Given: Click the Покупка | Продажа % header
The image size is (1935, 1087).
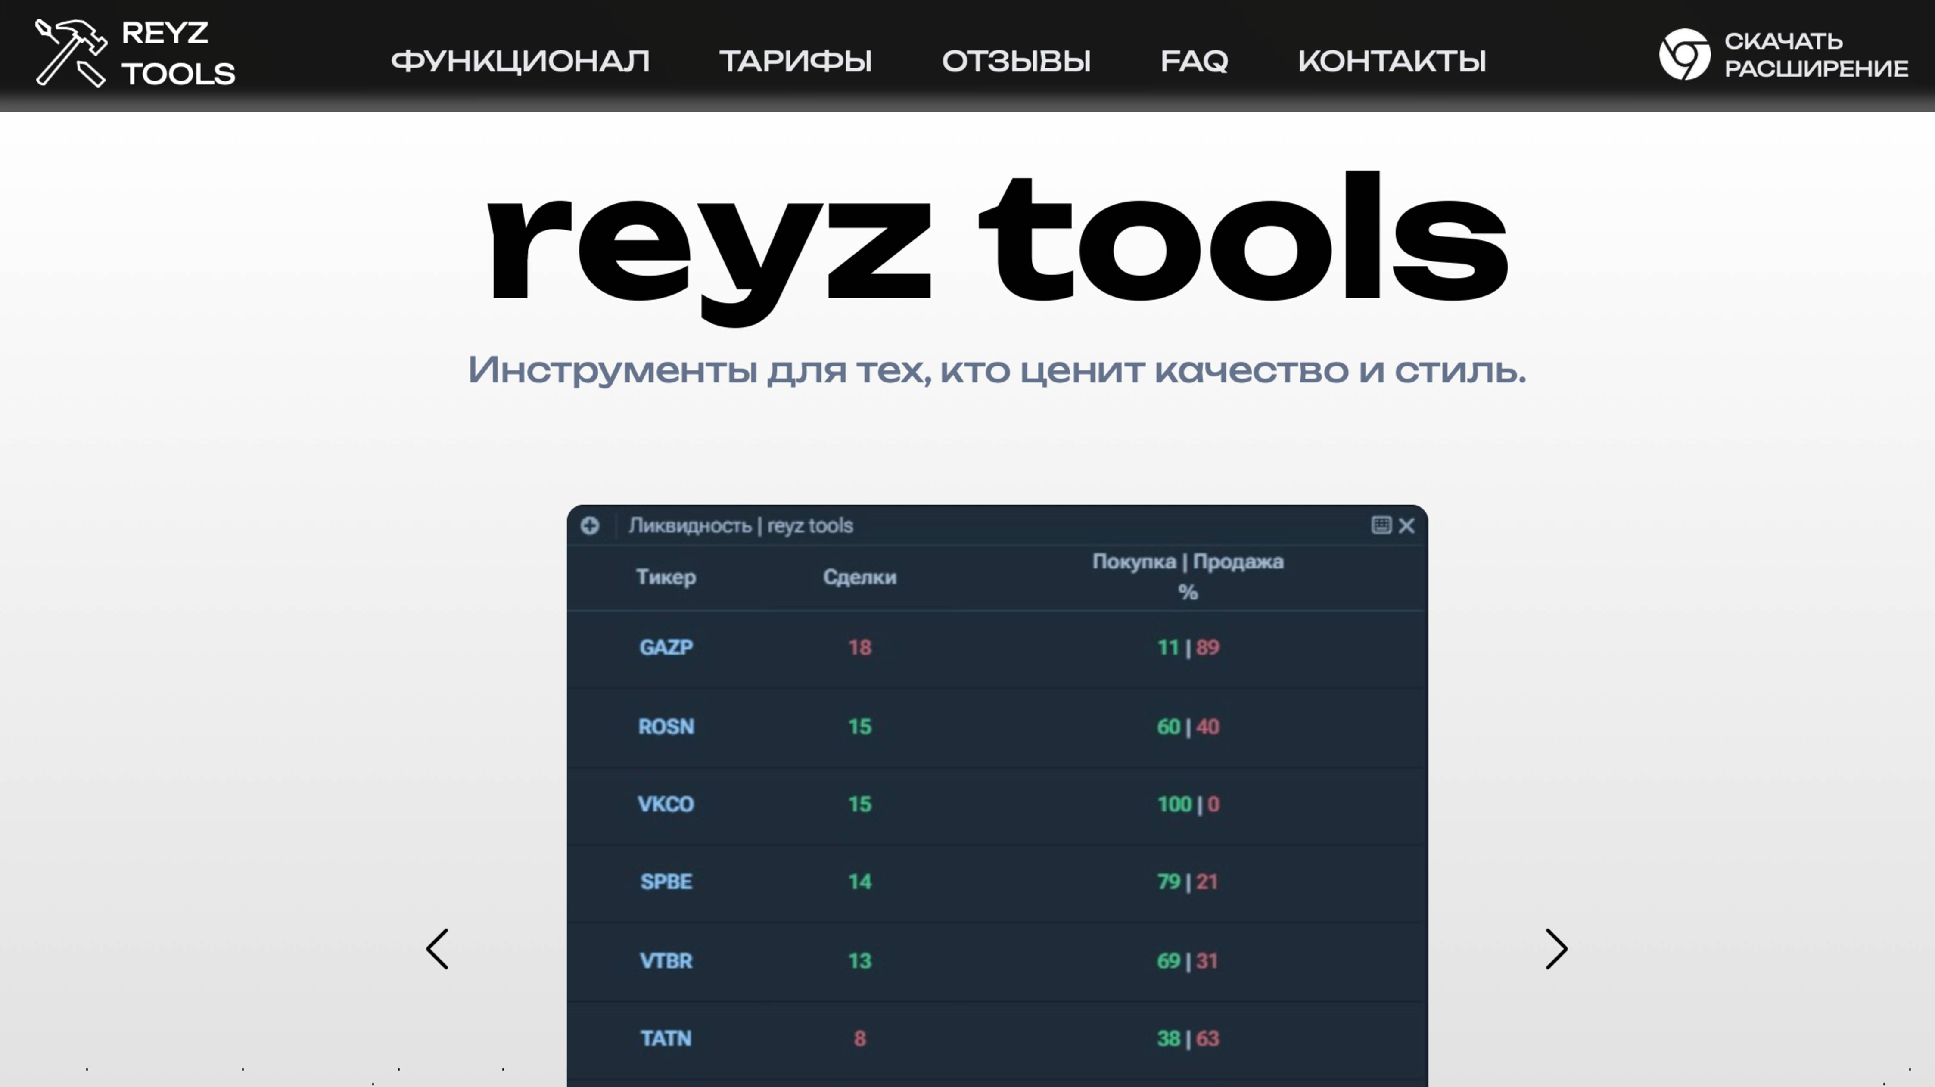Looking at the screenshot, I should 1188,576.
